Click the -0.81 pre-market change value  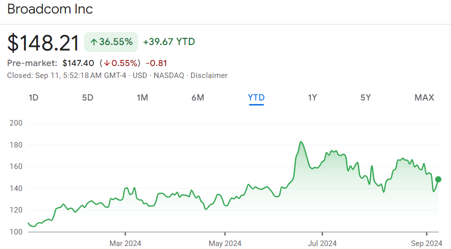[156, 63]
